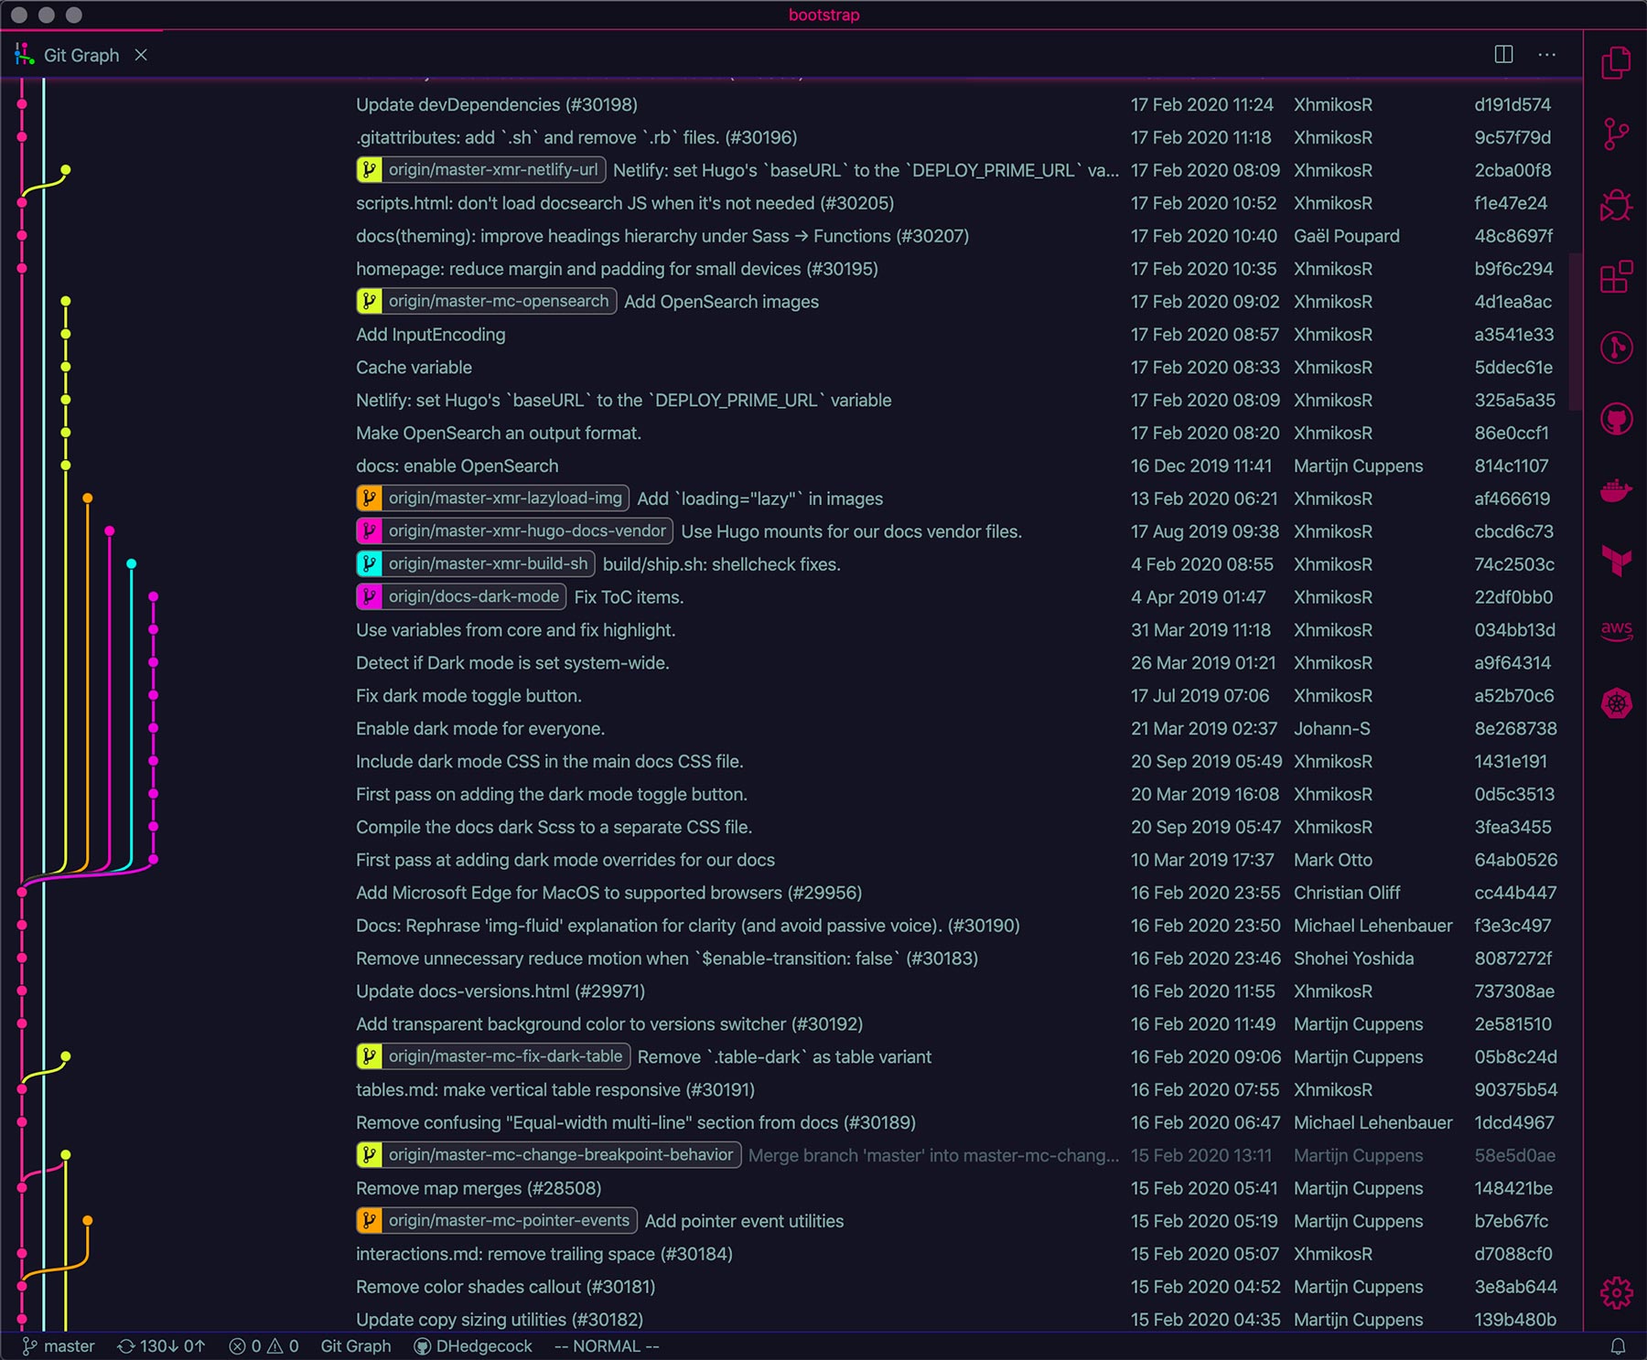This screenshot has width=1647, height=1360.
Task: Select commit interactions.md remove trailing space
Action: point(544,1254)
